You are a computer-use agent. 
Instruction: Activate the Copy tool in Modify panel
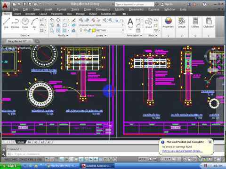point(52,25)
